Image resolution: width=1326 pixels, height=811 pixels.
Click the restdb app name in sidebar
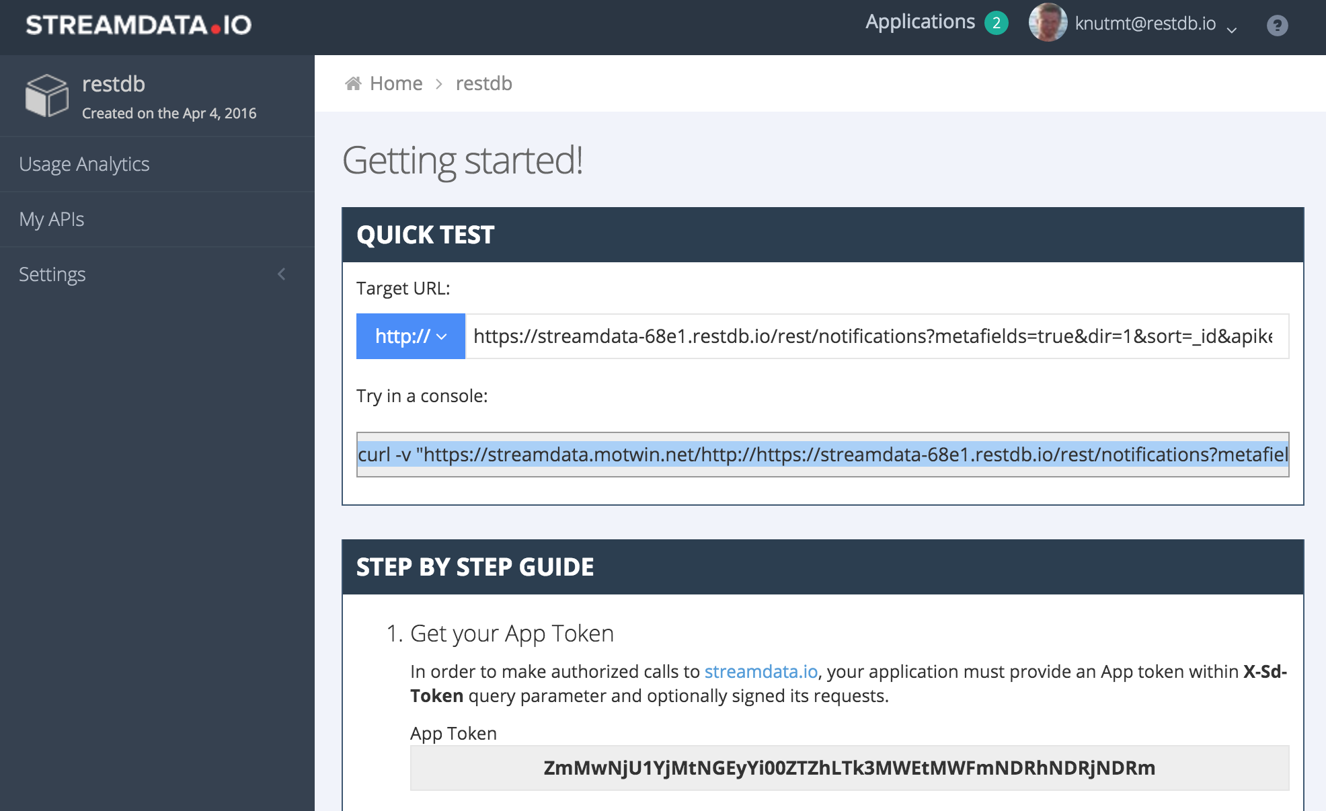point(114,84)
